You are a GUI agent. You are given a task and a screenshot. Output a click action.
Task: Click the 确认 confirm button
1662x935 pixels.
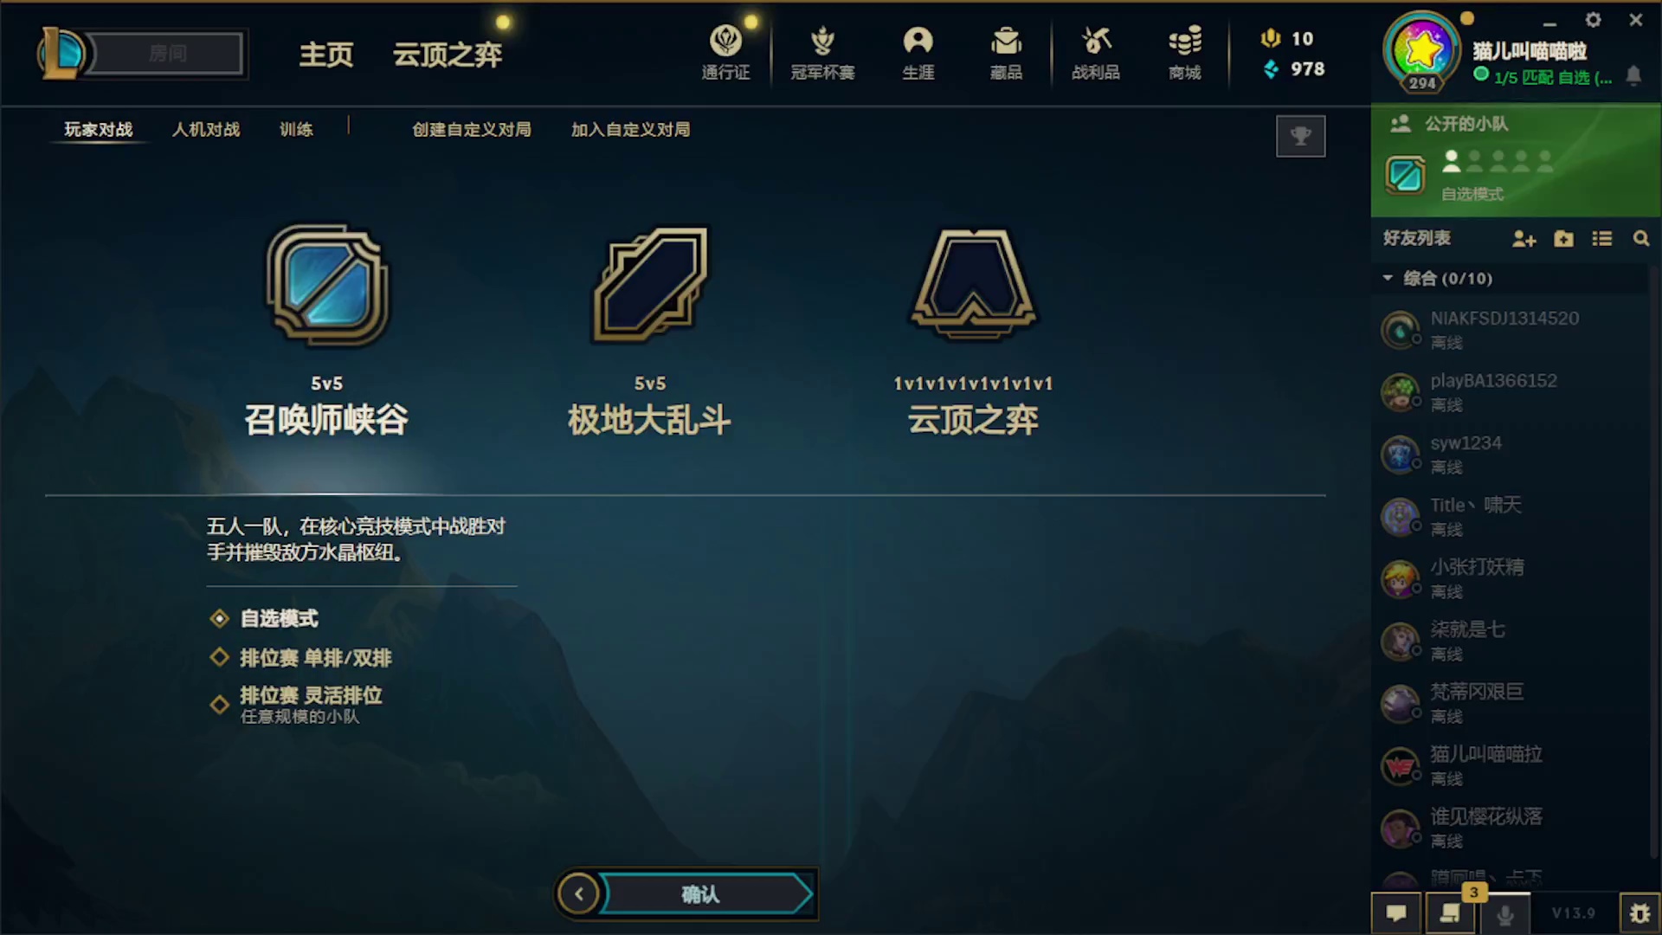699,894
